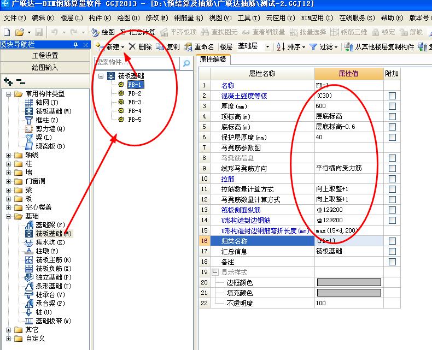This screenshot has height=350, width=432.
Task: Click 平齐板顶 toolbar item
Action: (x=178, y=32)
